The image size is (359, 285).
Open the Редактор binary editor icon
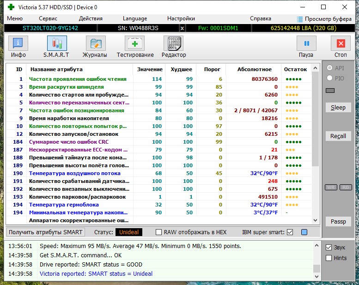174,43
